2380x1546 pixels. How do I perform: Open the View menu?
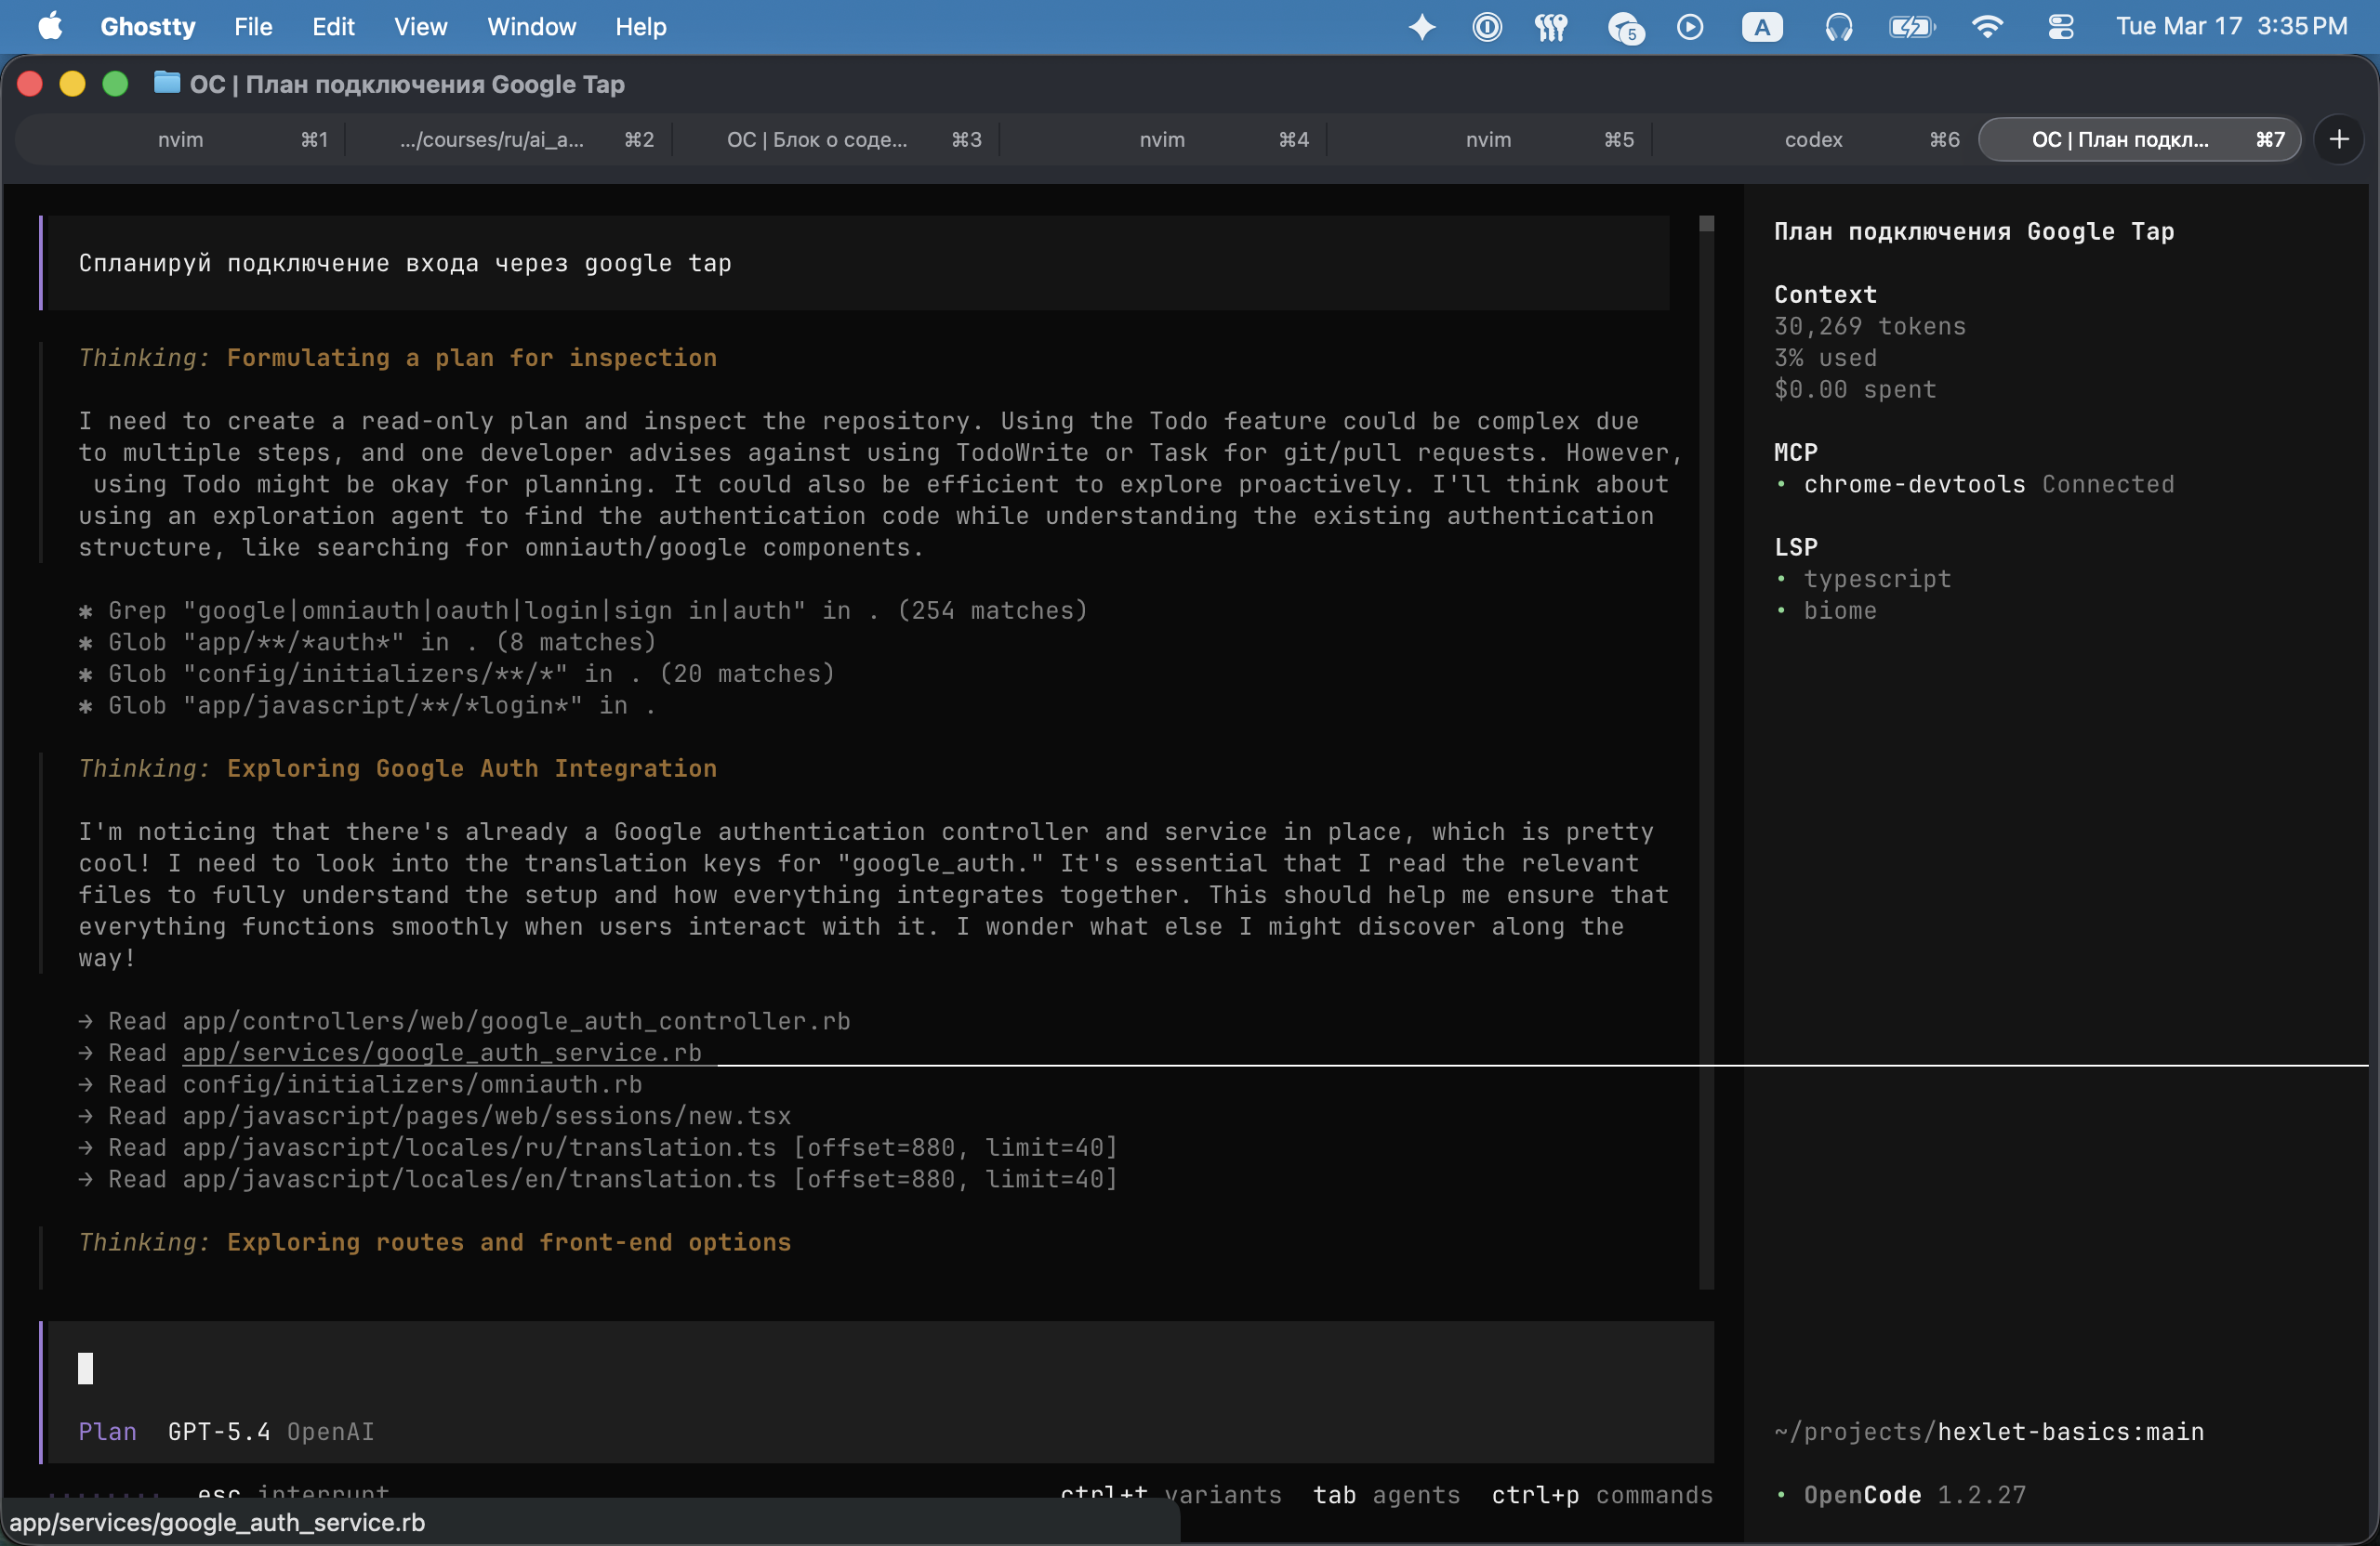(x=420, y=27)
